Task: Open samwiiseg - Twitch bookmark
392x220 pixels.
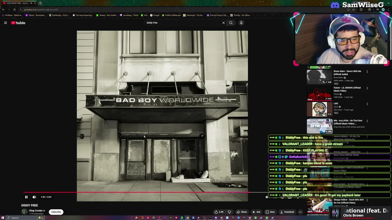Action: tap(130, 15)
